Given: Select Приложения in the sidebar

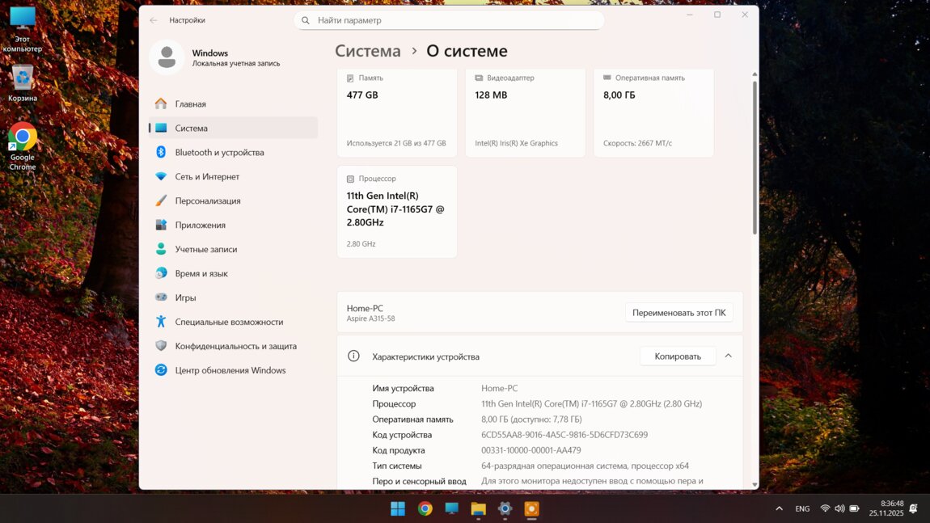Looking at the screenshot, I should click(201, 225).
